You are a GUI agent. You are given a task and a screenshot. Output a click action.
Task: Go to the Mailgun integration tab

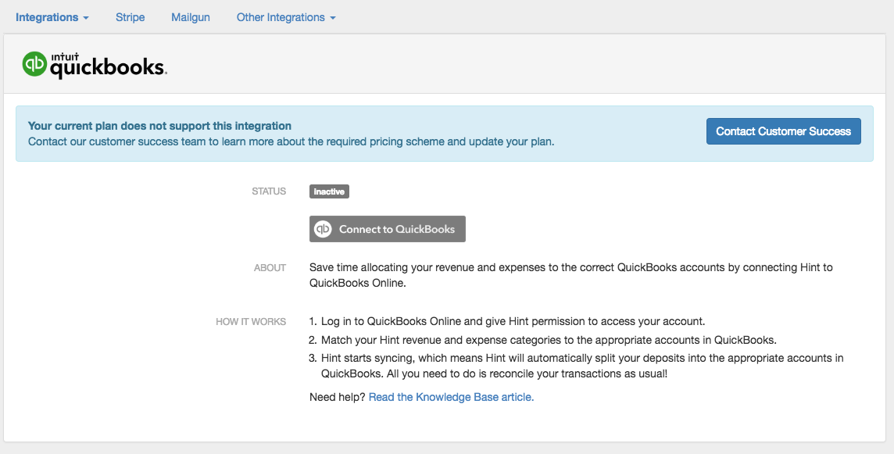pos(191,17)
